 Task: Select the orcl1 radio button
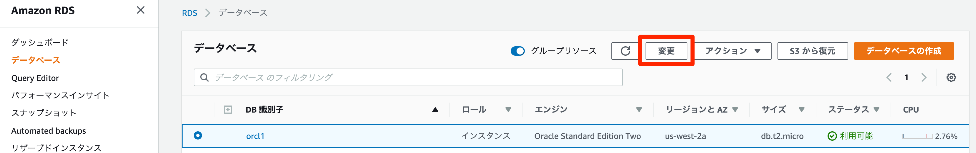198,135
